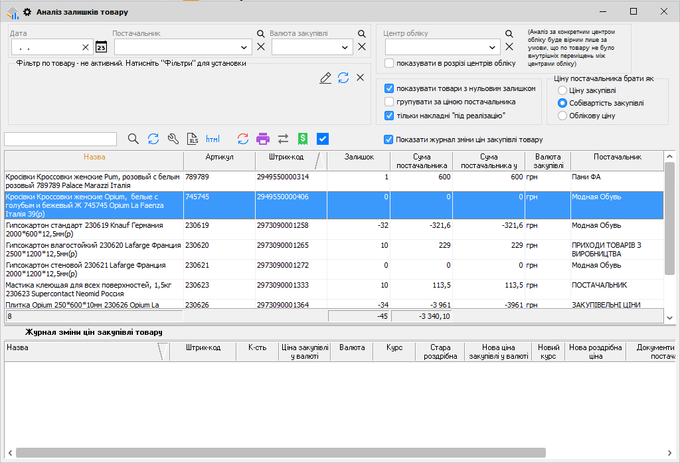Viewport: 680px width, 463px height.
Task: Open the calendar date picker
Action: click(x=101, y=47)
